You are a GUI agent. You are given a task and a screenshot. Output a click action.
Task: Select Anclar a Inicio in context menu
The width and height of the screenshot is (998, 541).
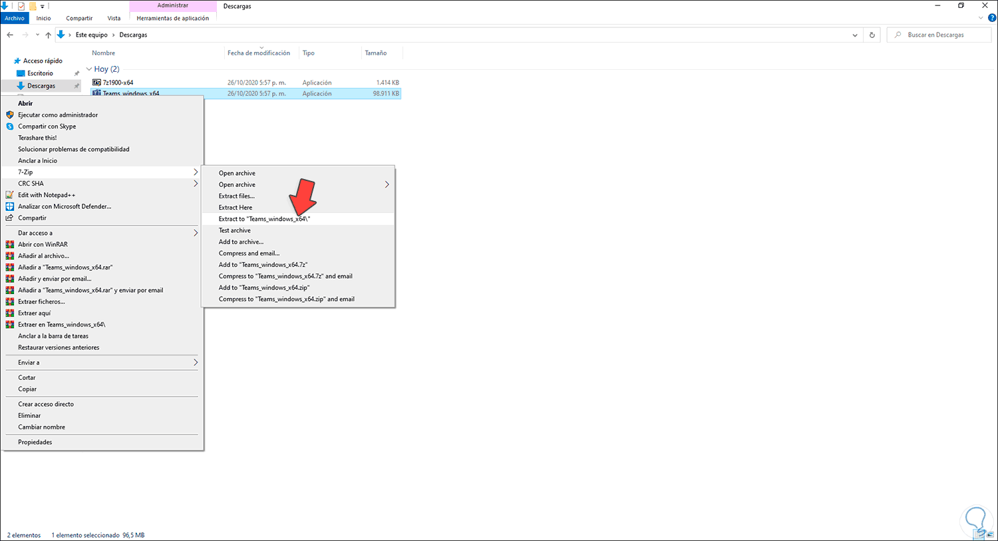pyautogui.click(x=38, y=160)
